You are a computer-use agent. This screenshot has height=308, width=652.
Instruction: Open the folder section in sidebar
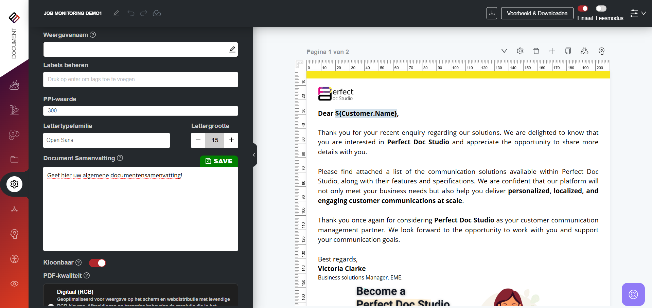coord(14,160)
